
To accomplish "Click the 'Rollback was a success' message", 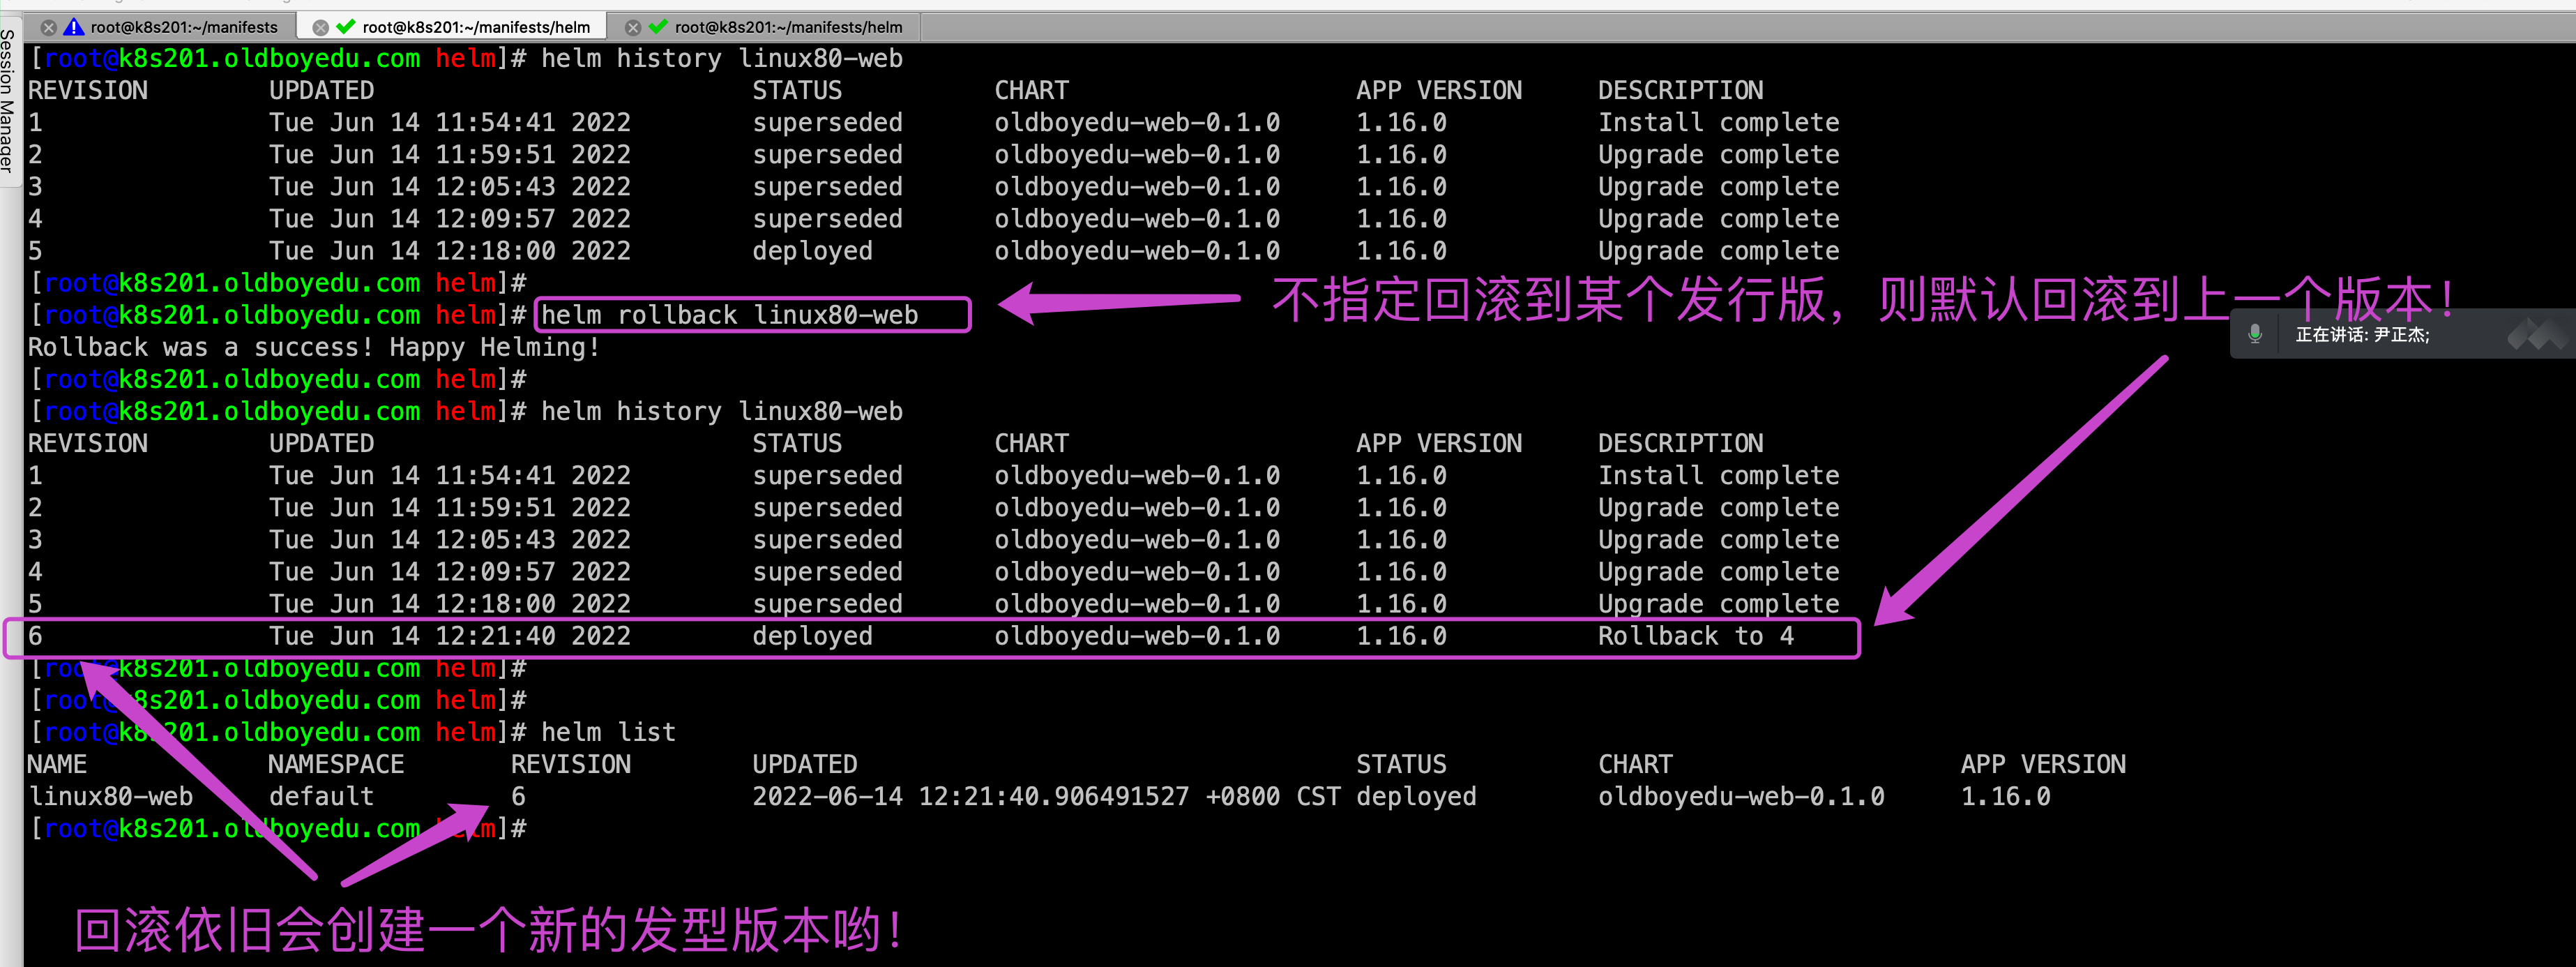I will pyautogui.click(x=313, y=347).
